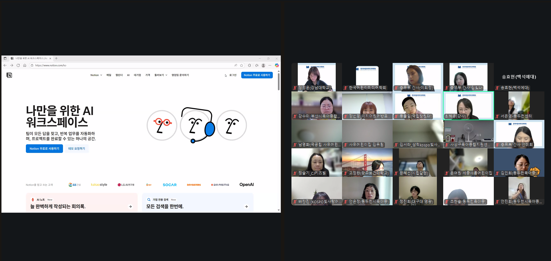Expand the Notion dropdown menu
The image size is (551, 261).
pos(96,75)
